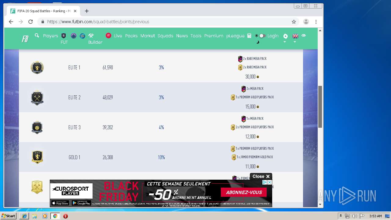
Task: Click the Elite 1 rank badge
Action: tap(37, 67)
